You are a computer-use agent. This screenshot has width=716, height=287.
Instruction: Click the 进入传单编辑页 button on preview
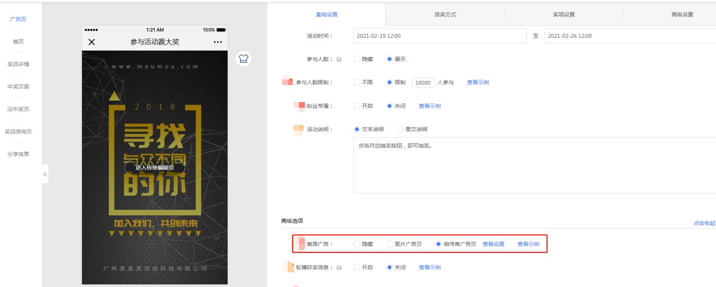tap(155, 167)
